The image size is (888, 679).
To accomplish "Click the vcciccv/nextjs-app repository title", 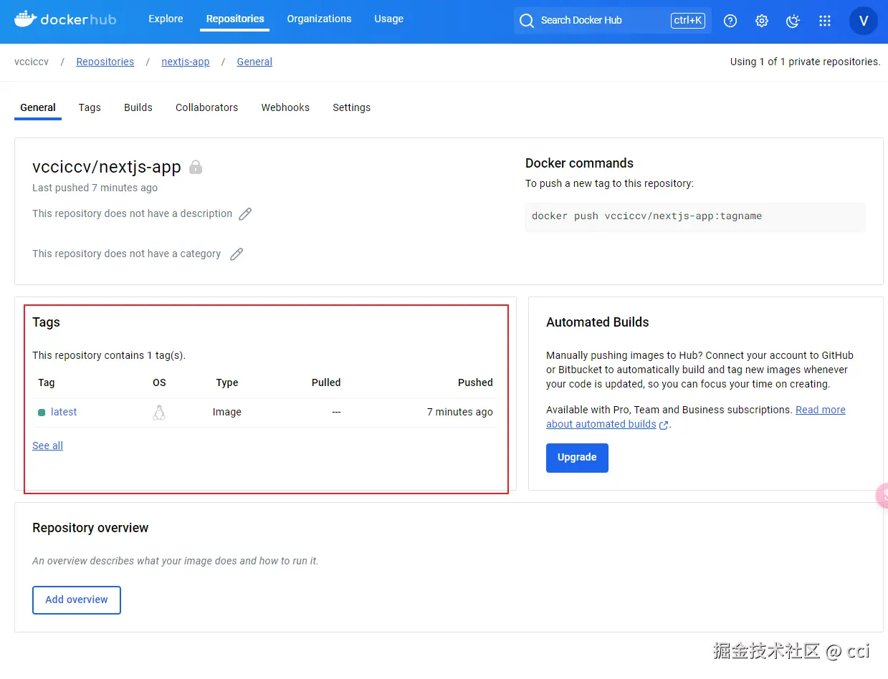I will pyautogui.click(x=107, y=167).
